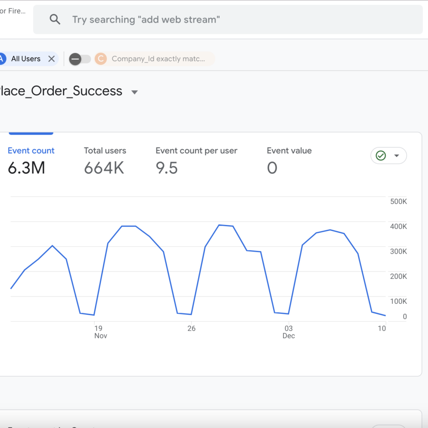The width and height of the screenshot is (428, 428).
Task: Click the 03 Dec date label
Action: 288,332
